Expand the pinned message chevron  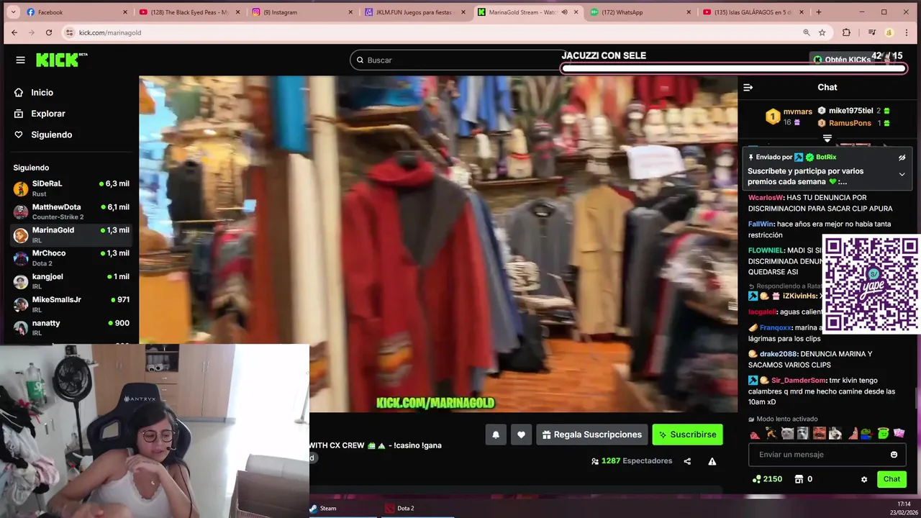pyautogui.click(x=902, y=174)
